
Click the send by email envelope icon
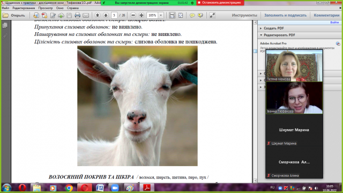tap(86, 16)
